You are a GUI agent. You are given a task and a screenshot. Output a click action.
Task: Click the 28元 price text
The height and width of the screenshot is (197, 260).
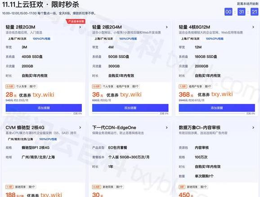[11, 95]
